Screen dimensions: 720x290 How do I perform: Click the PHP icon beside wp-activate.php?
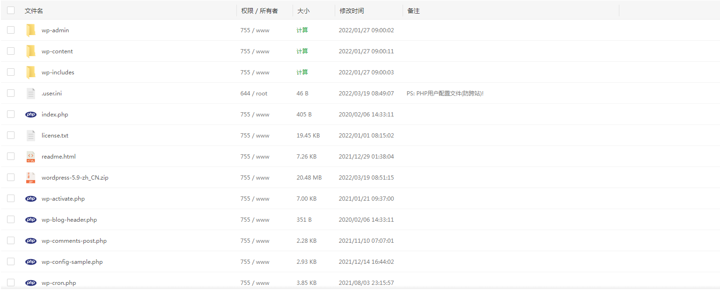pyautogui.click(x=31, y=198)
